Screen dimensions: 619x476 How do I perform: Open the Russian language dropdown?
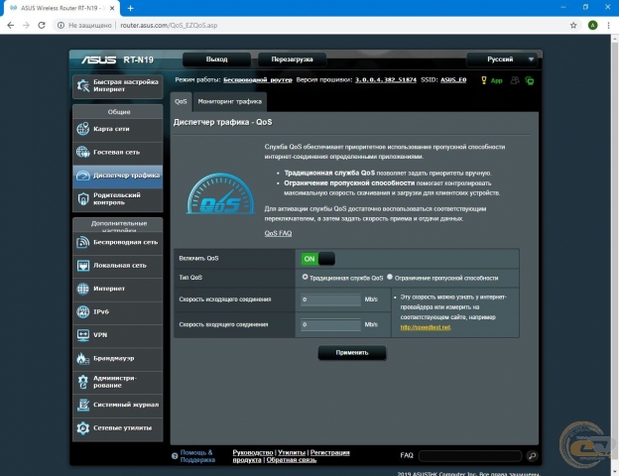coord(502,59)
